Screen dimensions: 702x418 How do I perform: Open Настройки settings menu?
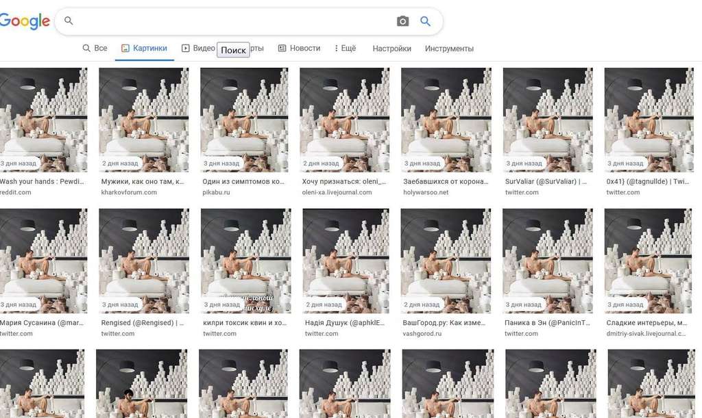[x=391, y=49]
